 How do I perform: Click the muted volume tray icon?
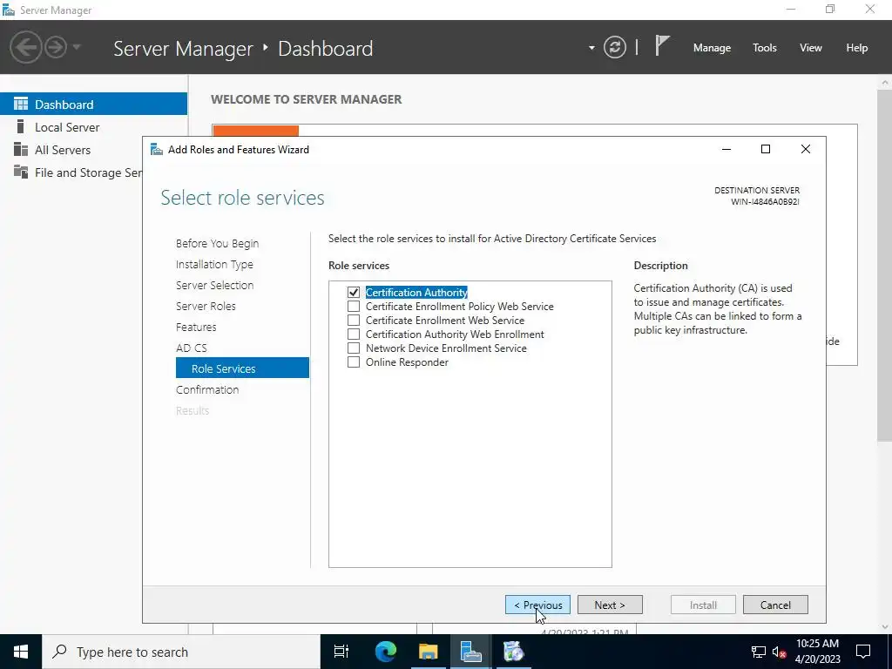pos(779,652)
